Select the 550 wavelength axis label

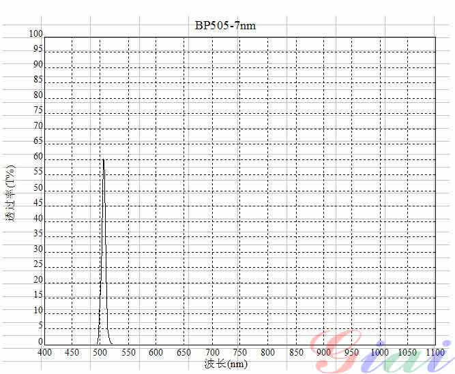click(128, 353)
